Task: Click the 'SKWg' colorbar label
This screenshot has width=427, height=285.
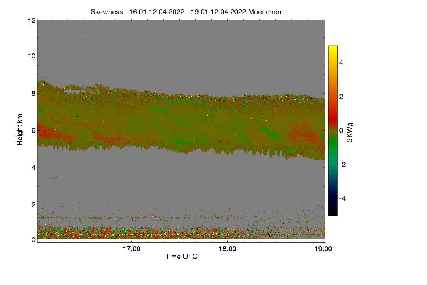Action: [x=349, y=133]
